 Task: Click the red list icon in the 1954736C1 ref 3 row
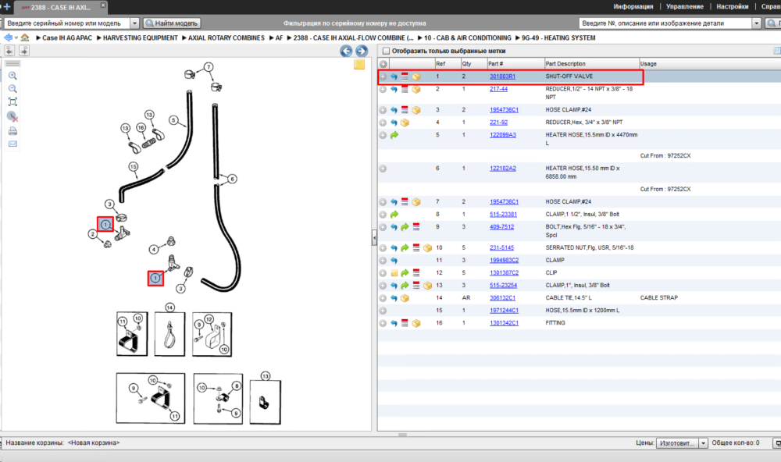(x=405, y=110)
